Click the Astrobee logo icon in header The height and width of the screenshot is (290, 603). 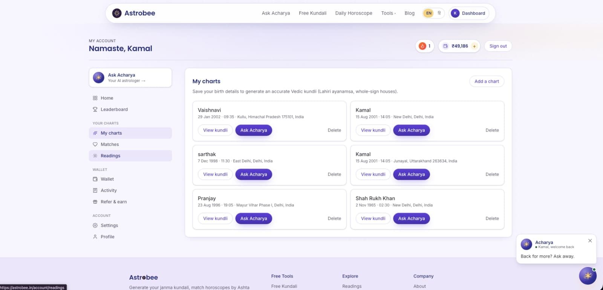pos(117,13)
